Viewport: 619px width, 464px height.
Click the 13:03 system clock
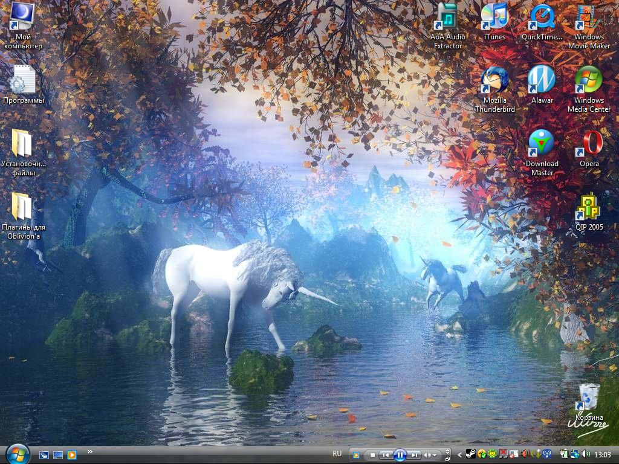coord(603,454)
